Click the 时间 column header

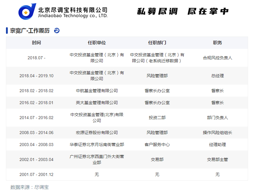click(36, 43)
